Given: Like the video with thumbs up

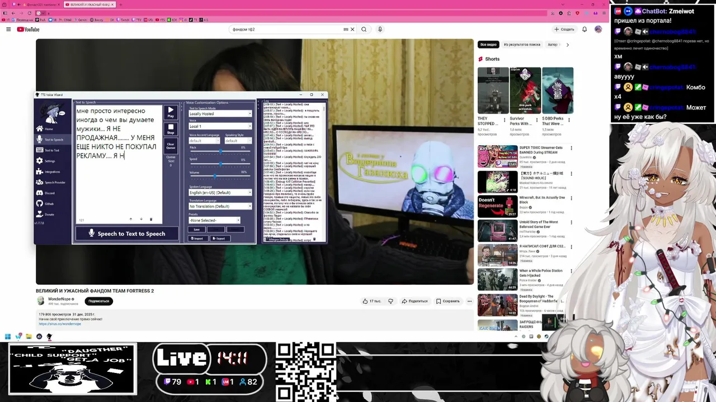Looking at the screenshot, I should point(371,301).
